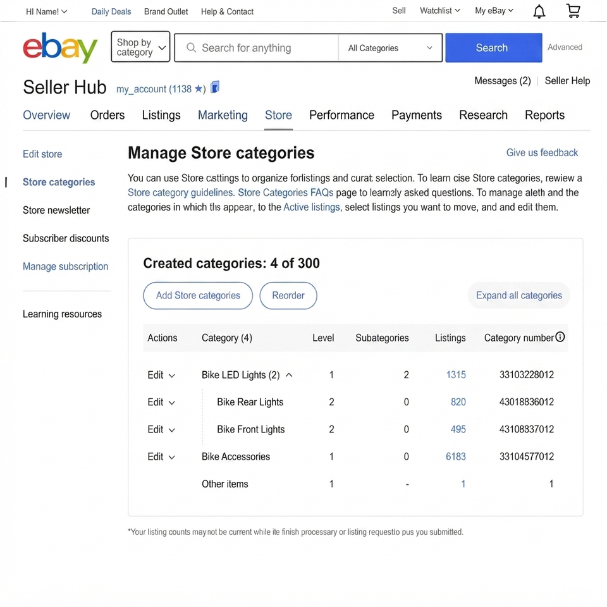607x607 pixels.
Task: Select Store categories in sidebar
Action: 59,182
